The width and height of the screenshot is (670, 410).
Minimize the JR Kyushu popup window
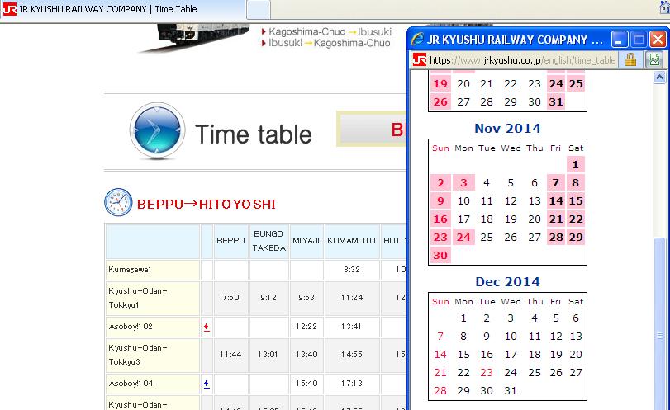pos(619,40)
